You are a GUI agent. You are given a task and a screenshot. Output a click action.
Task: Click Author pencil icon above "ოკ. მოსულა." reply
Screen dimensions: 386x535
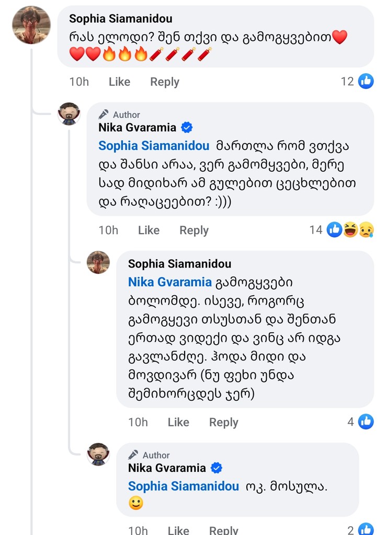(133, 455)
